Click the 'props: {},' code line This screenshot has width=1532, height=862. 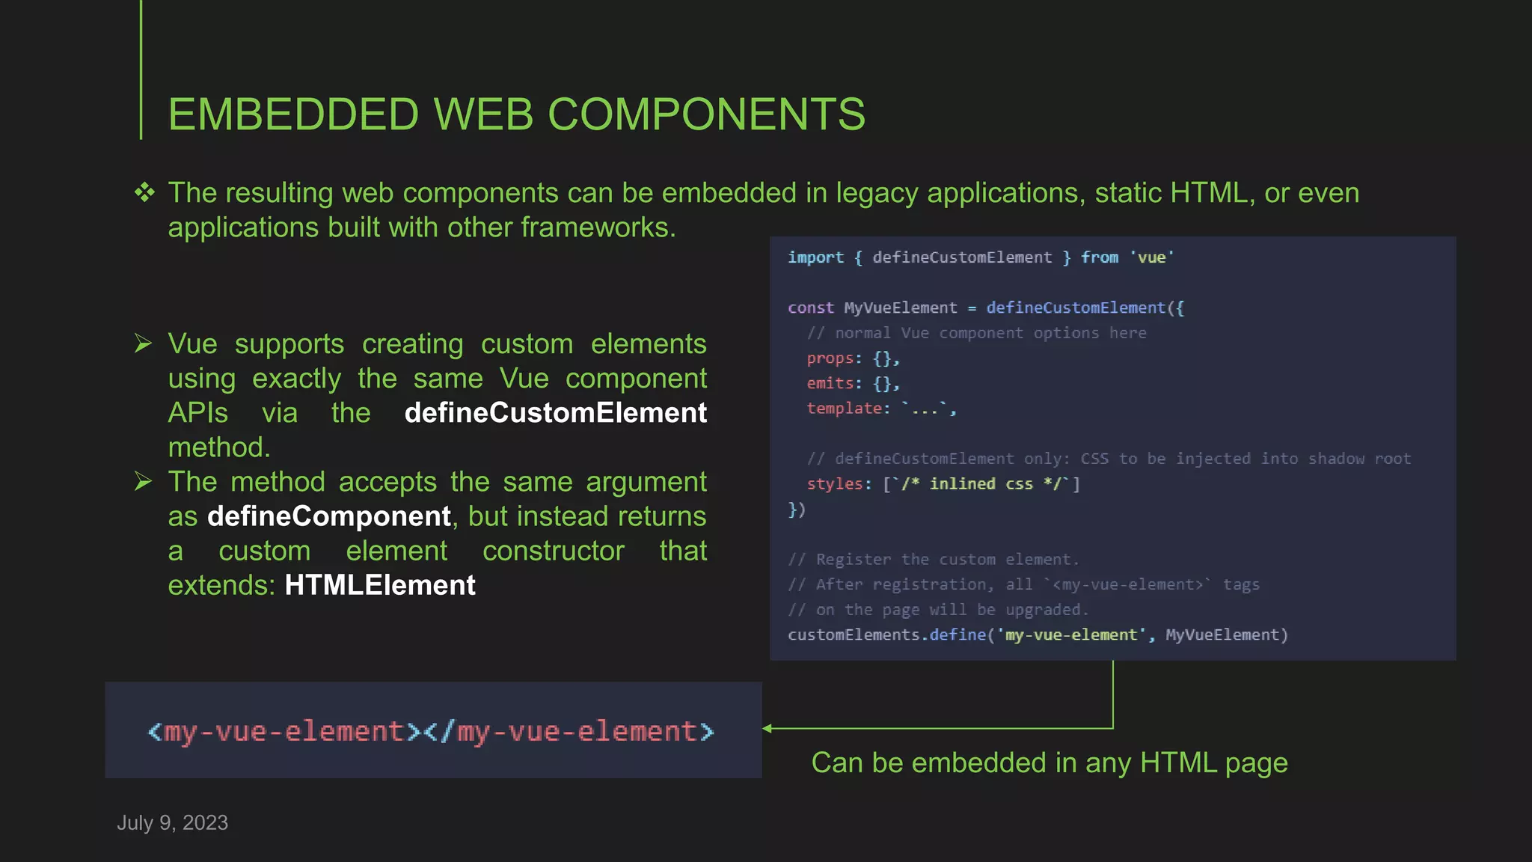coord(853,358)
